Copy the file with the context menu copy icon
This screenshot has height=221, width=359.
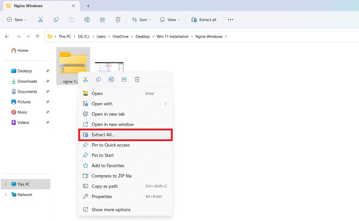click(x=98, y=79)
